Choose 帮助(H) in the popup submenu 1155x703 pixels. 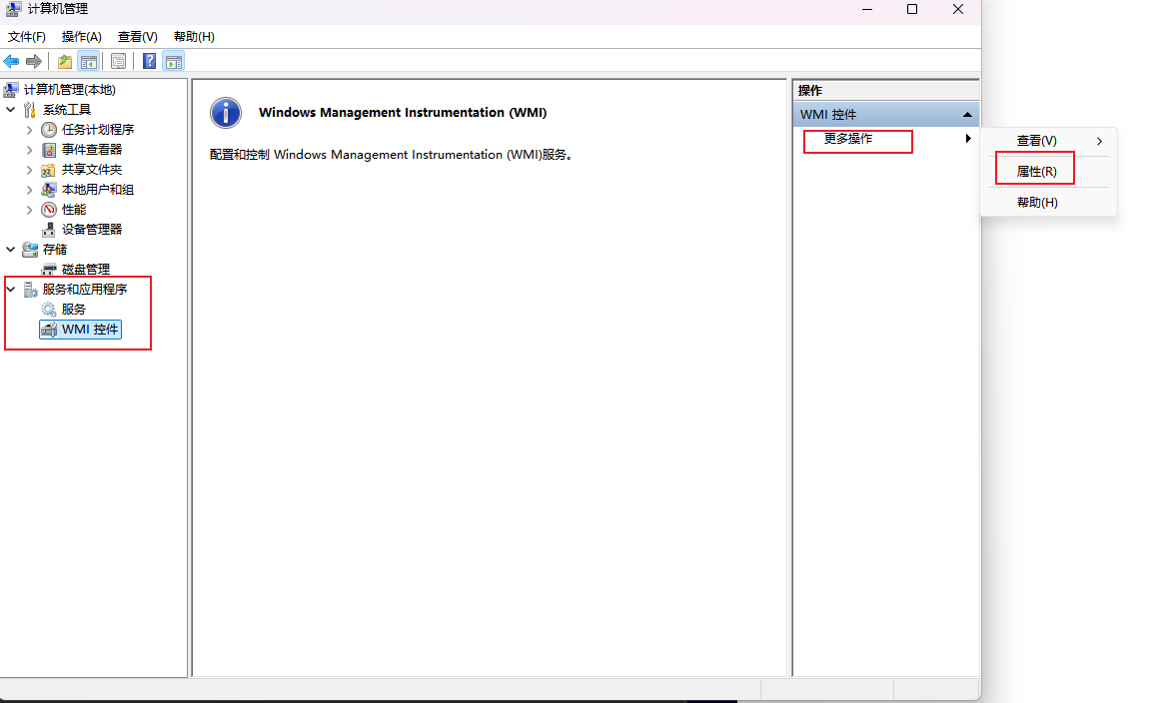pyautogui.click(x=1049, y=203)
